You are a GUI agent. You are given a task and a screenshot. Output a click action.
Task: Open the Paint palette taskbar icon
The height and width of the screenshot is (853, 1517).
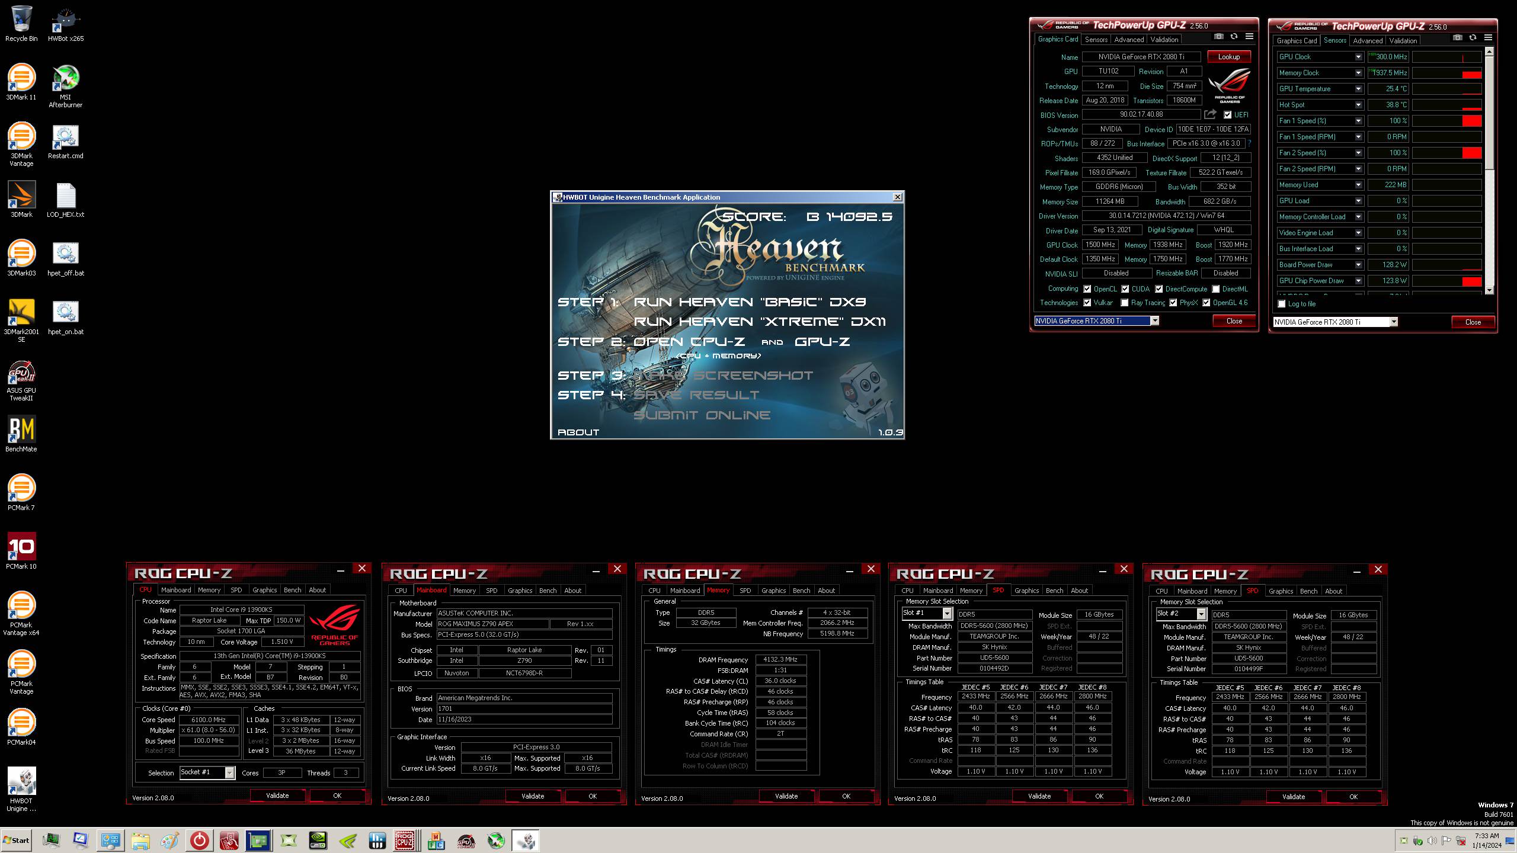pyautogui.click(x=169, y=841)
